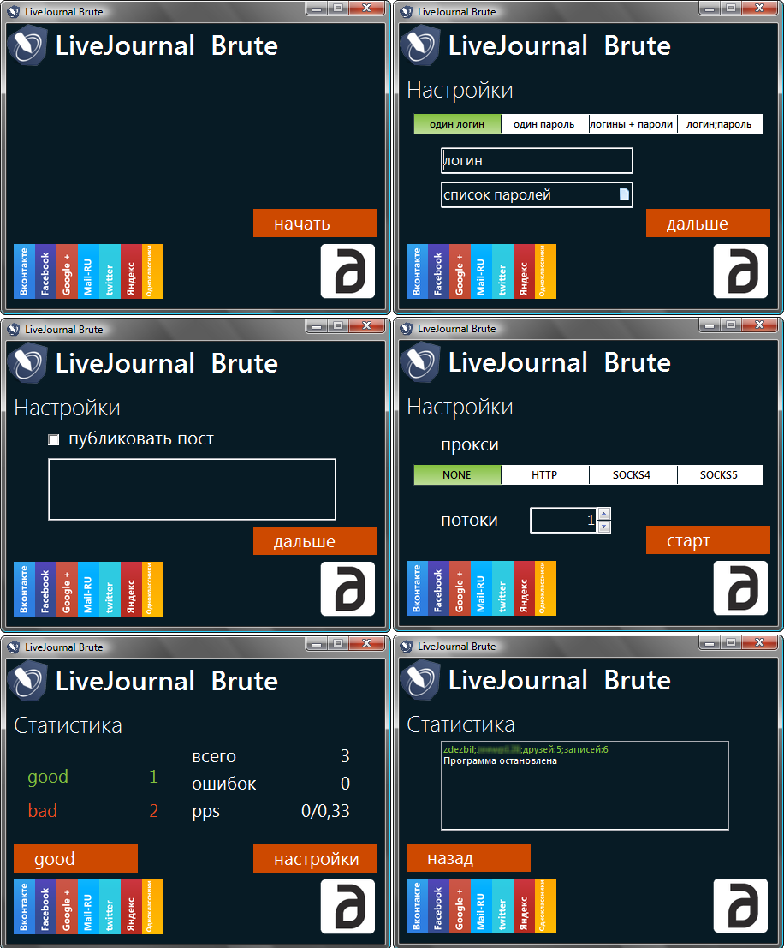The width and height of the screenshot is (784, 948).
Task: Choose SOCKS4 proxy option
Action: tap(633, 474)
